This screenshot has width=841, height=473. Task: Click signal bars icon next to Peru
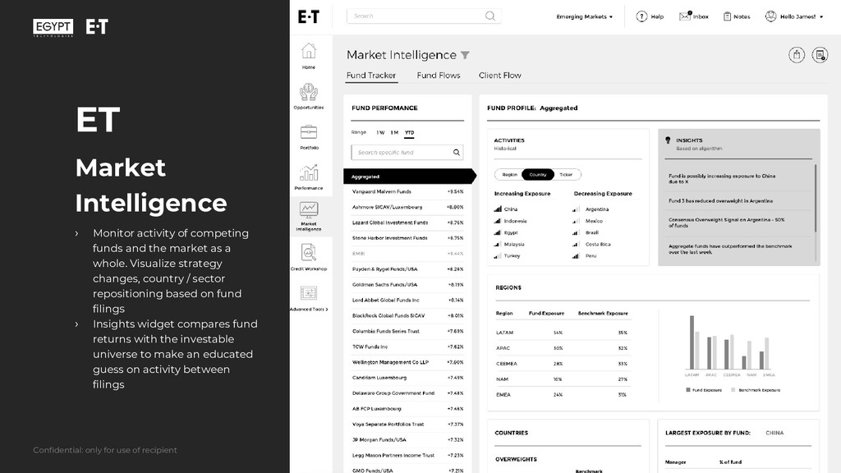click(576, 256)
